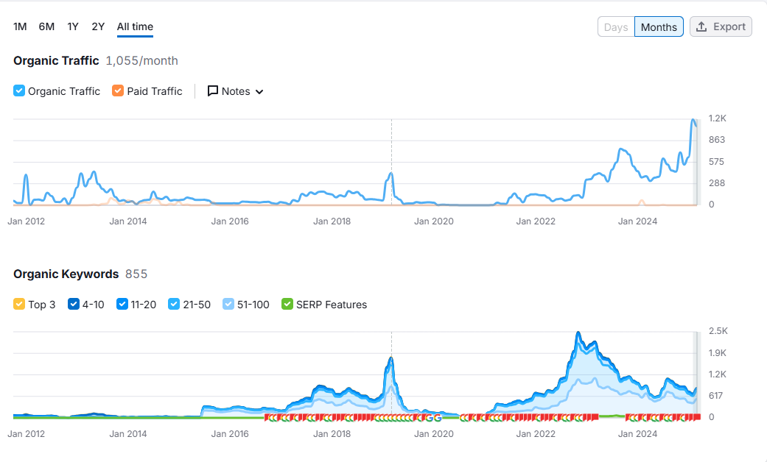Select the 1M time range tab

(20, 27)
